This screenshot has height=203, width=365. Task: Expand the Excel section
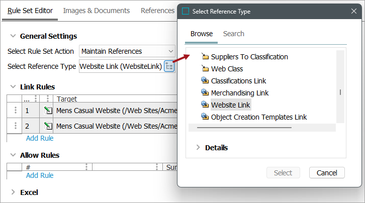coord(12,192)
